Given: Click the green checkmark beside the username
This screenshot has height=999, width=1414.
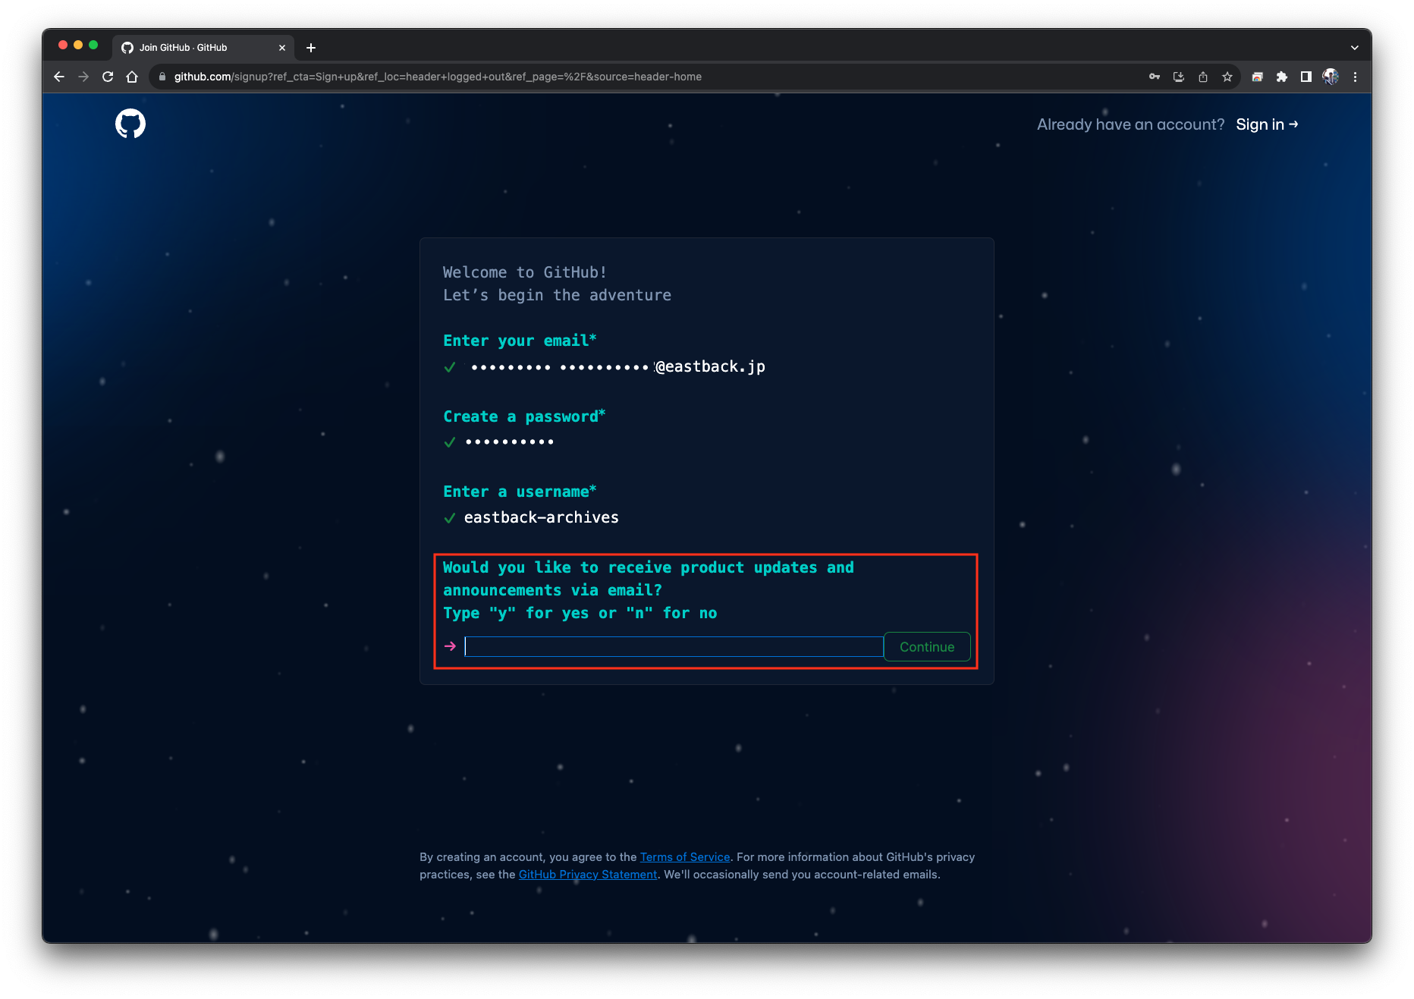Looking at the screenshot, I should click(x=450, y=518).
